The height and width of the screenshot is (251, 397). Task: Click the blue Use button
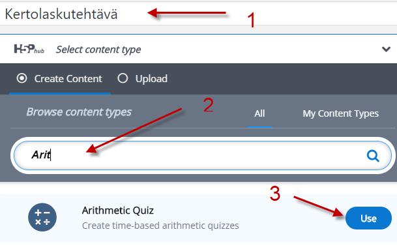pyautogui.click(x=368, y=218)
